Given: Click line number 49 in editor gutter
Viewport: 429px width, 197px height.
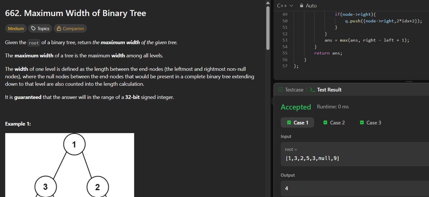Looking at the screenshot, I should click(x=285, y=15).
